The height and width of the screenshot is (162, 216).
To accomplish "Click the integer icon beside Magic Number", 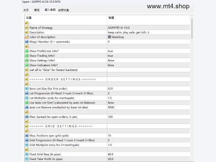I will tap(27, 42).
